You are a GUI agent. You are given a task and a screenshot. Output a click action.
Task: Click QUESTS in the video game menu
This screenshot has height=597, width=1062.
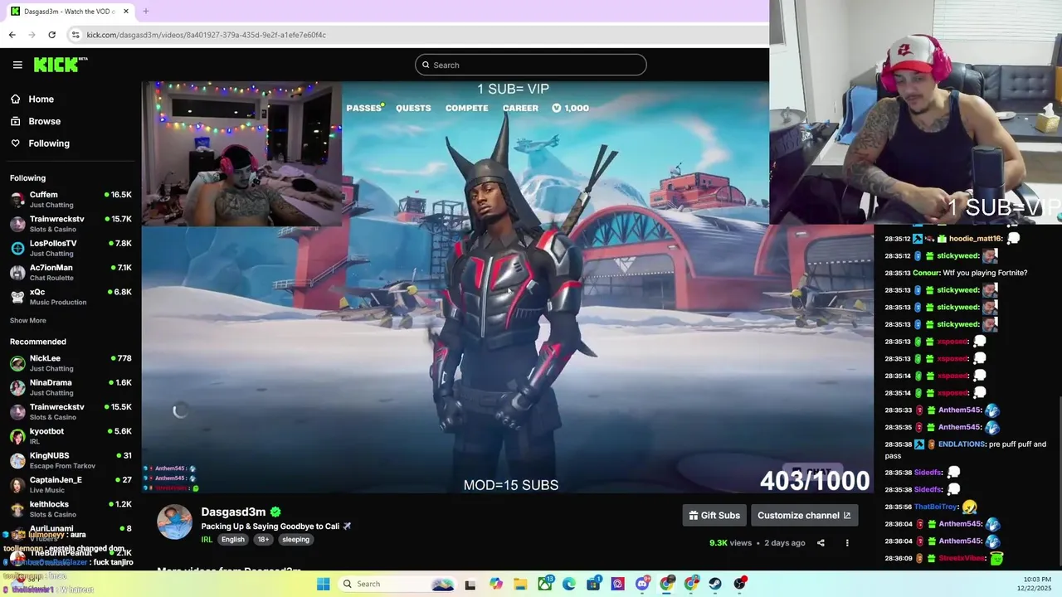pos(413,108)
